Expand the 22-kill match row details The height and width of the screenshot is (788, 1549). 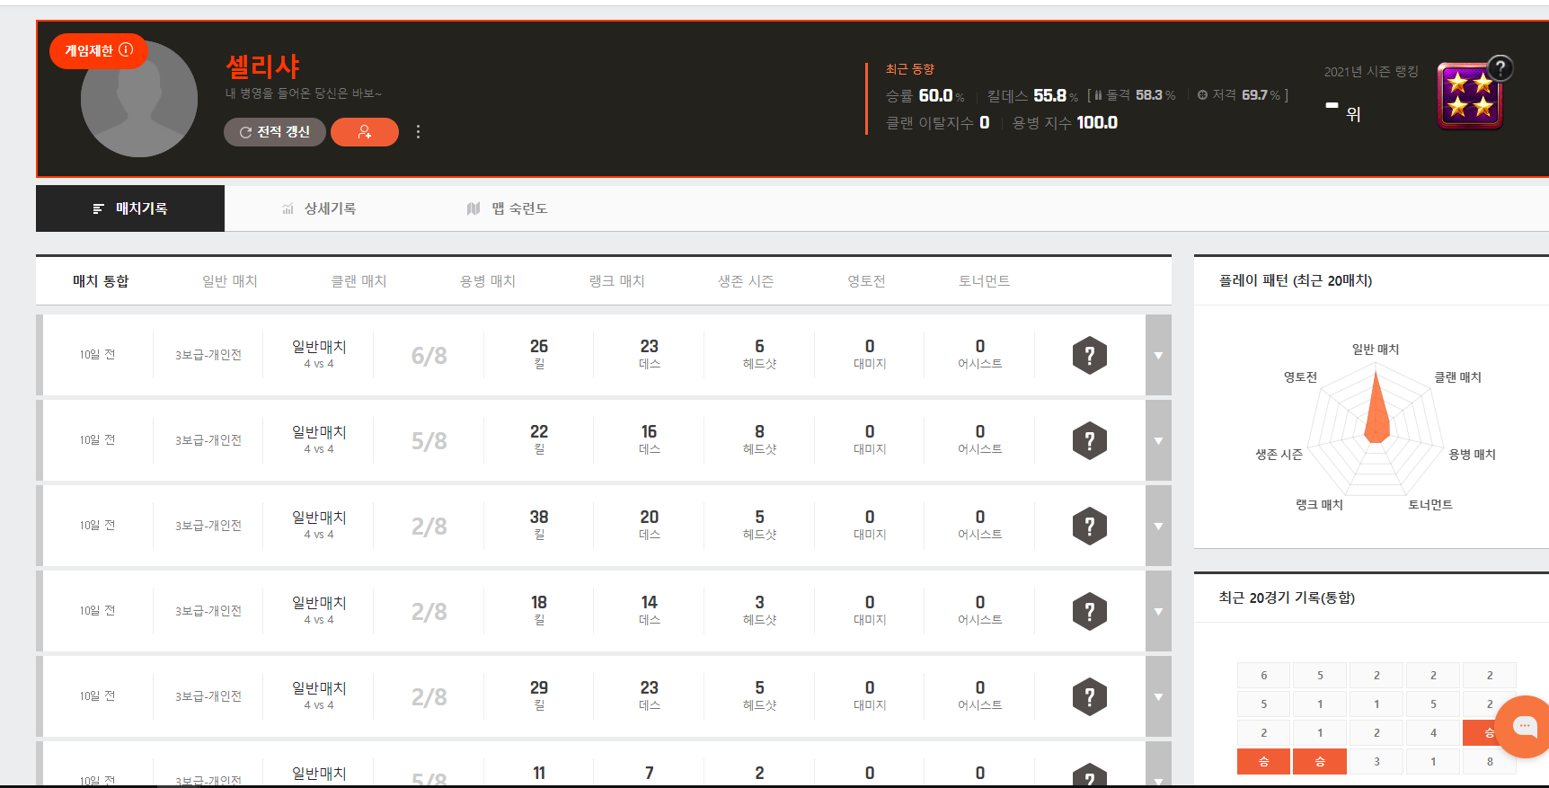[1158, 441]
